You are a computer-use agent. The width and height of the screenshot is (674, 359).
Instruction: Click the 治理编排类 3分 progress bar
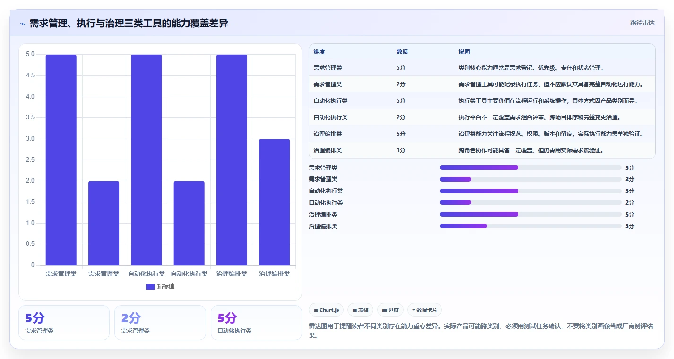(x=530, y=226)
